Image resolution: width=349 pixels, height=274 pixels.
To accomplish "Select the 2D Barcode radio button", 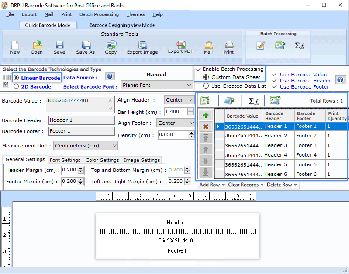I will tap(16, 86).
